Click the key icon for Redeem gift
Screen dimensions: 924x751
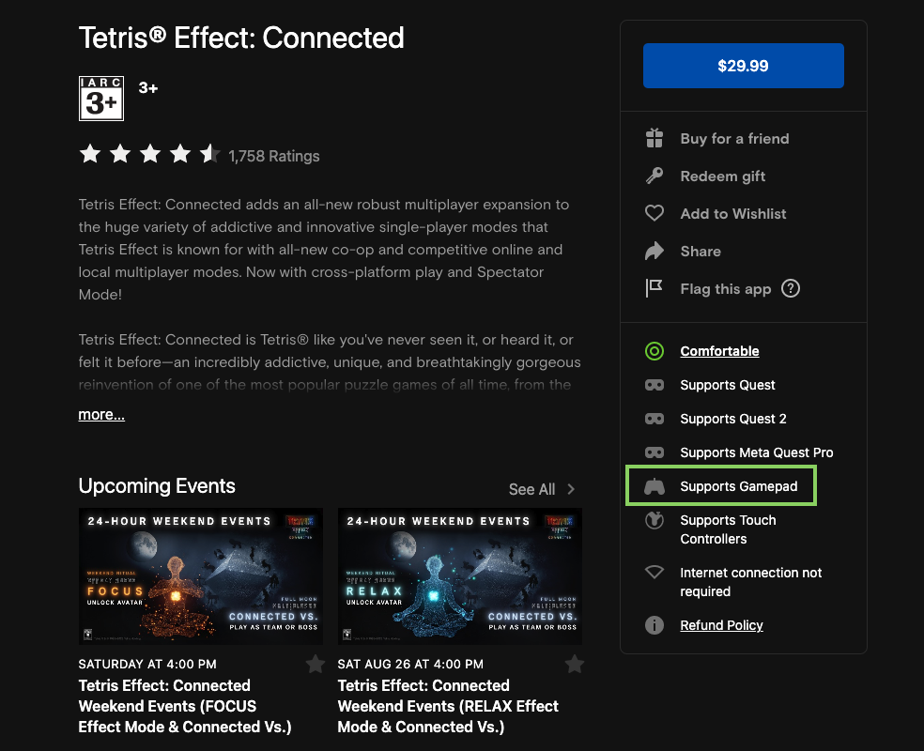click(654, 176)
